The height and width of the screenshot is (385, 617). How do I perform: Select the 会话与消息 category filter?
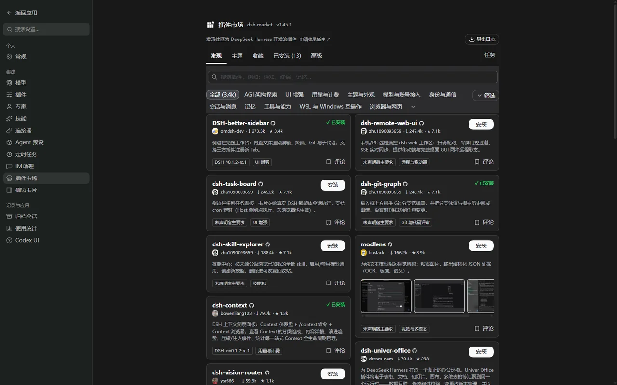(x=223, y=107)
